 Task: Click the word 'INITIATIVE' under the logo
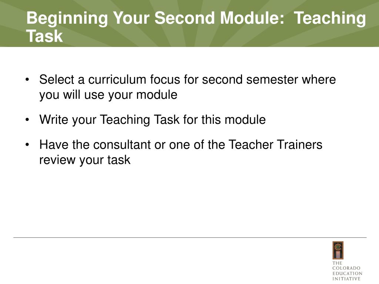pos(346,279)
